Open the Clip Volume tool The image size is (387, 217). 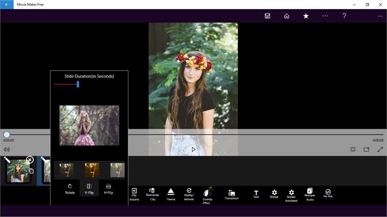tap(134, 195)
